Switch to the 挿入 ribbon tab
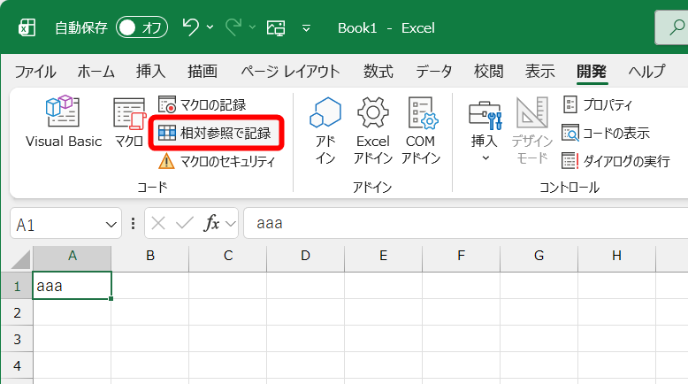Image resolution: width=688 pixels, height=384 pixels. coord(150,71)
